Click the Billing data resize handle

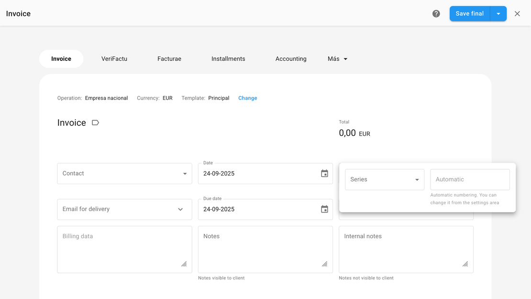184,264
